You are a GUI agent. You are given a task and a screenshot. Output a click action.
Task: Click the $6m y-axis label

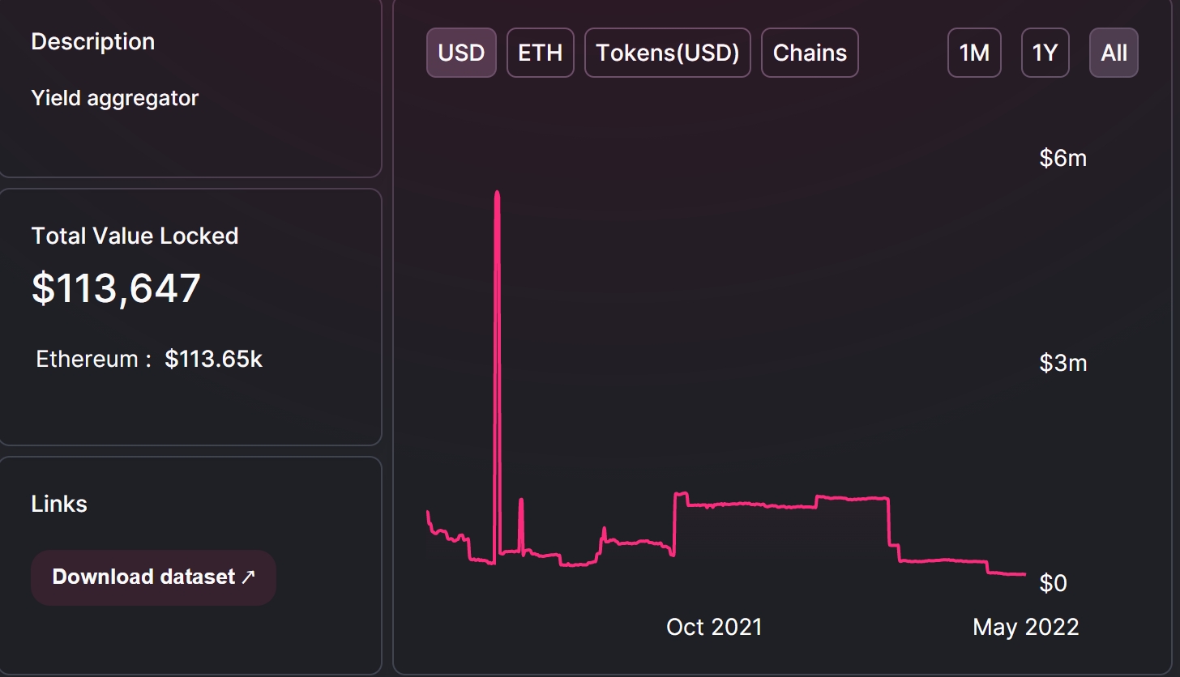click(x=1062, y=158)
